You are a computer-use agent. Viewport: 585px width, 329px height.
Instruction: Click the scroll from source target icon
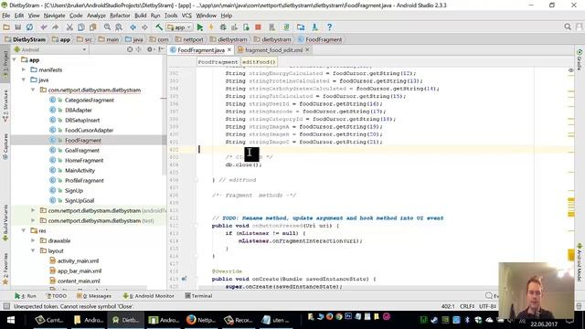[130, 49]
